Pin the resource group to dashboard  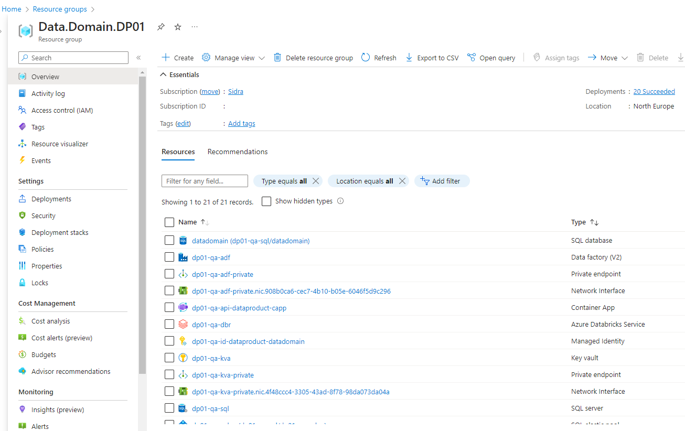pos(161,27)
